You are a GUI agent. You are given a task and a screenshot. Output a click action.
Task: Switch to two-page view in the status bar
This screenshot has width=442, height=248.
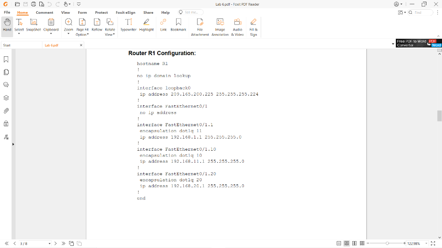tap(354, 243)
